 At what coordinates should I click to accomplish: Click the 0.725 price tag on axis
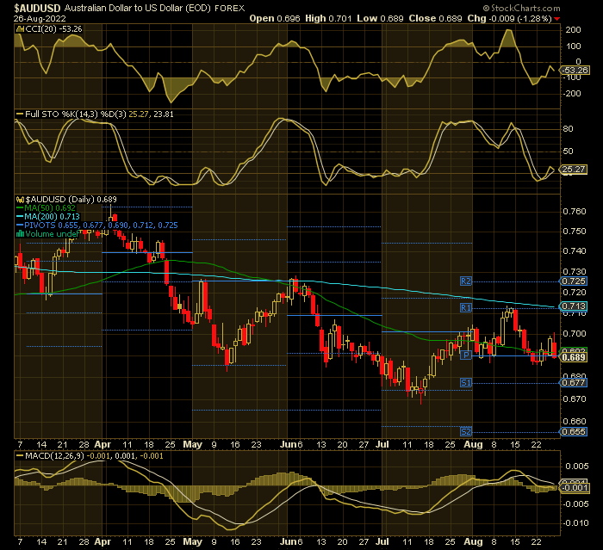pyautogui.click(x=574, y=281)
